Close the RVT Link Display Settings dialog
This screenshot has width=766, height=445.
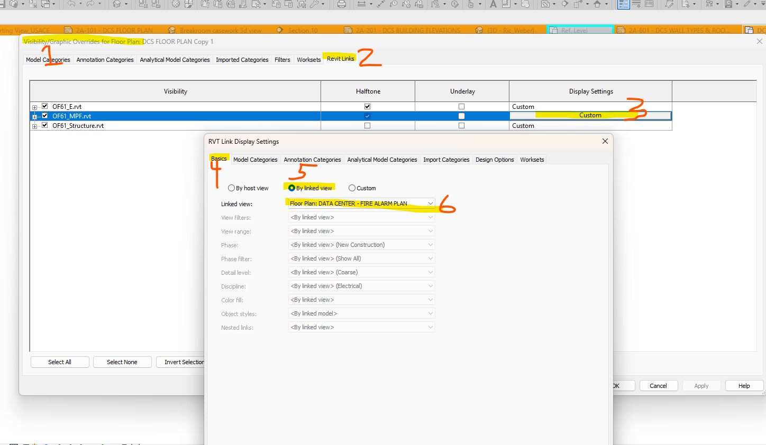click(605, 141)
